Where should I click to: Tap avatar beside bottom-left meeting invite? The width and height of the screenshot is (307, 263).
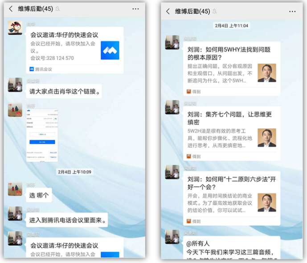15,239
